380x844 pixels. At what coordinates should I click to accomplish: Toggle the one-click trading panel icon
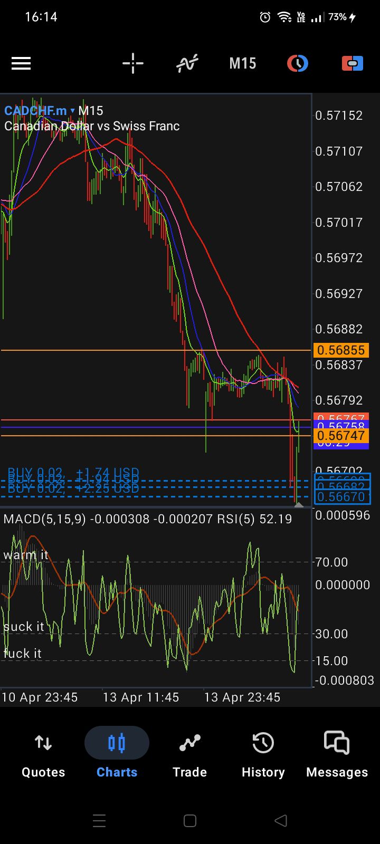tap(352, 64)
